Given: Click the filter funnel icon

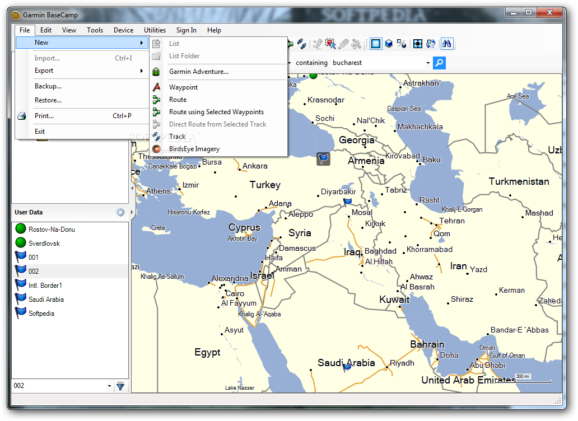Looking at the screenshot, I should point(120,386).
